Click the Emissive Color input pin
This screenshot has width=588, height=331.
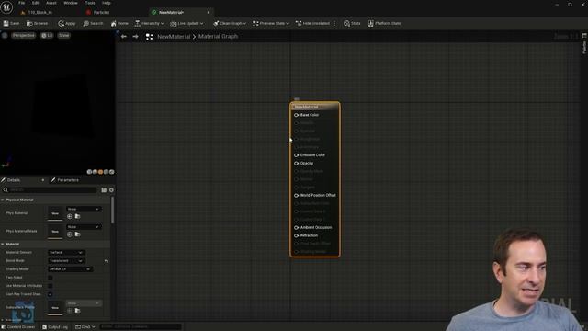296,155
